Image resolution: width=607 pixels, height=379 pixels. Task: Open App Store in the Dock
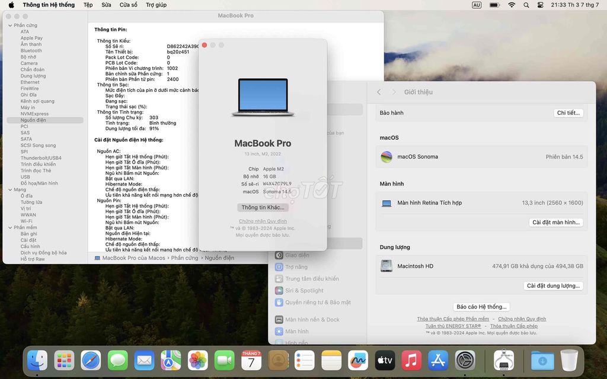(438, 361)
